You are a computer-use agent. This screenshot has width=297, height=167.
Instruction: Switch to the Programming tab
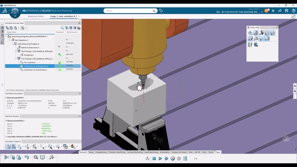101,152
